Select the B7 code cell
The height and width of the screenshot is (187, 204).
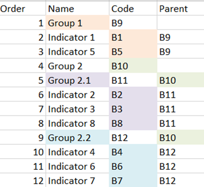pyautogui.click(x=133, y=180)
